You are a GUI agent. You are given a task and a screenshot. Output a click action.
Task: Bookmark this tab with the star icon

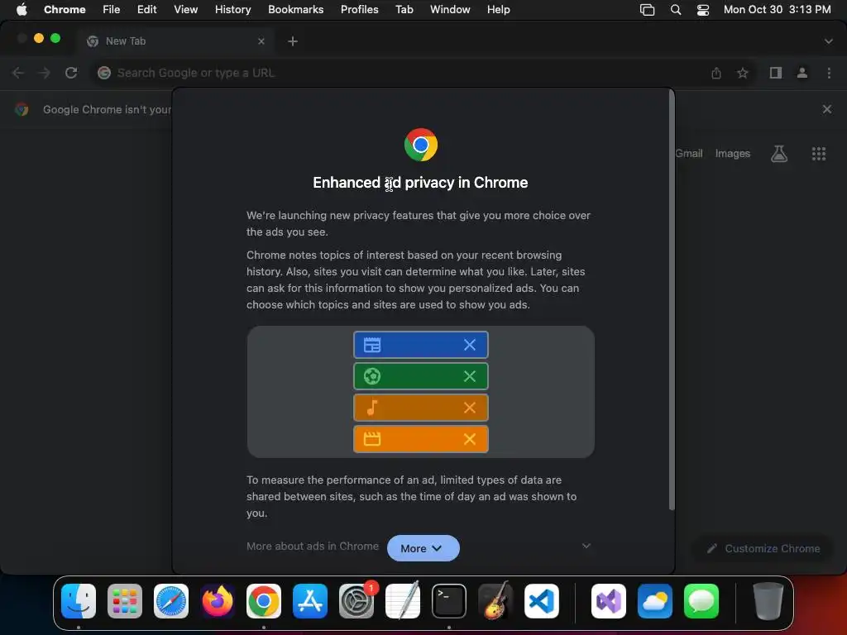743,73
